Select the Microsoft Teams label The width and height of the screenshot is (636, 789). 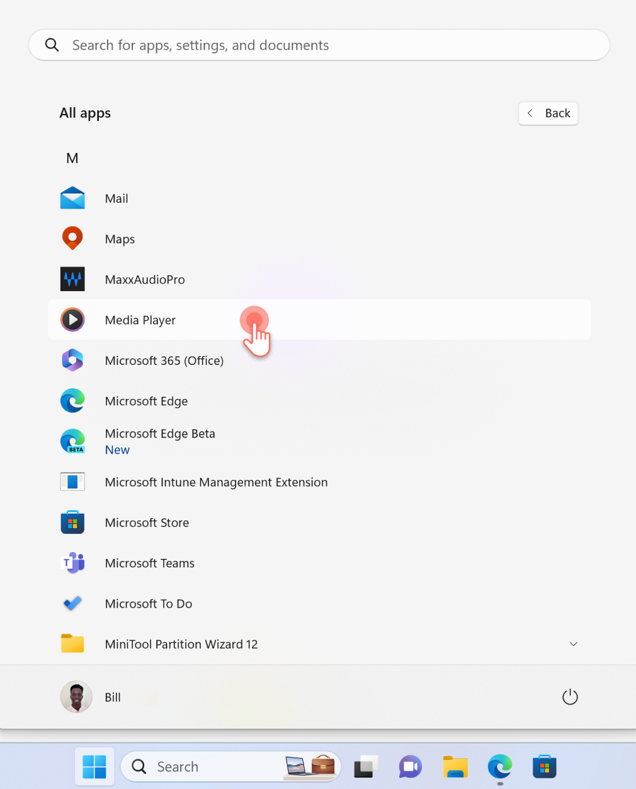[150, 563]
